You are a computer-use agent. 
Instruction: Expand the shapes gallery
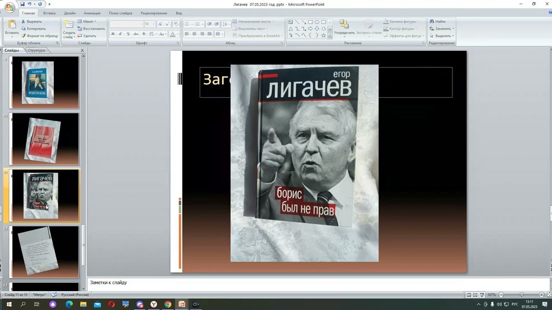[x=330, y=36]
